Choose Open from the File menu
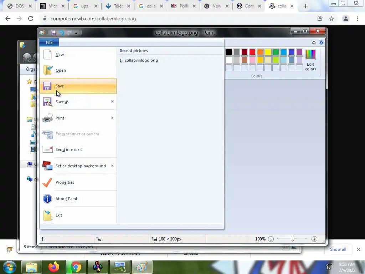The width and height of the screenshot is (365, 274). point(78,70)
